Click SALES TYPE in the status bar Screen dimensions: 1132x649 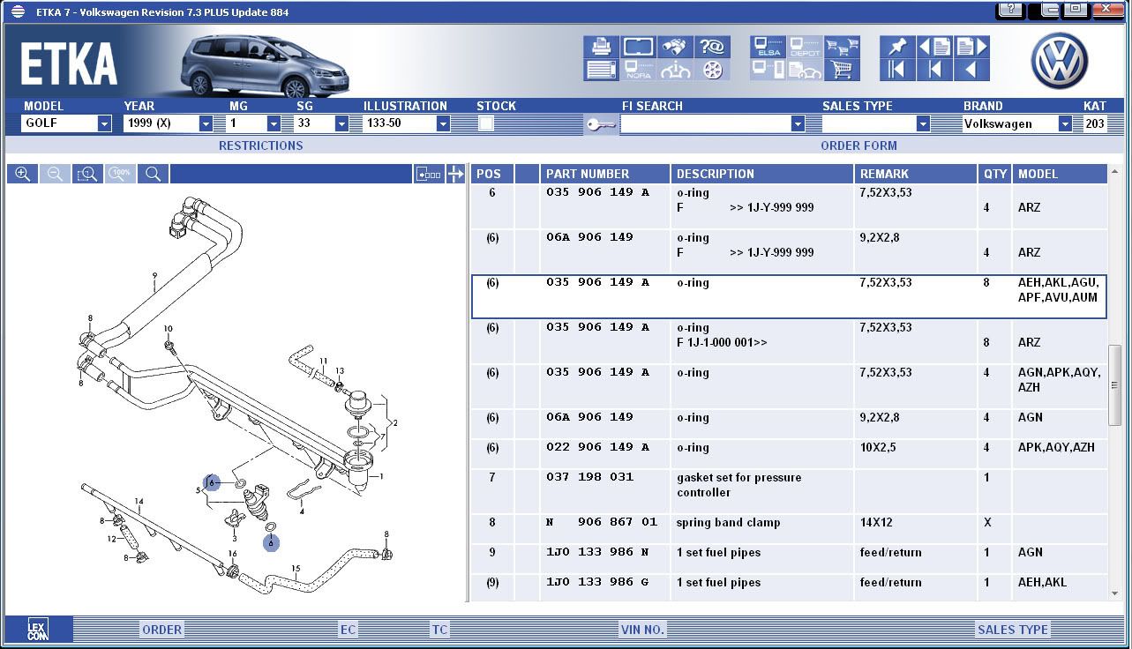click(1013, 630)
